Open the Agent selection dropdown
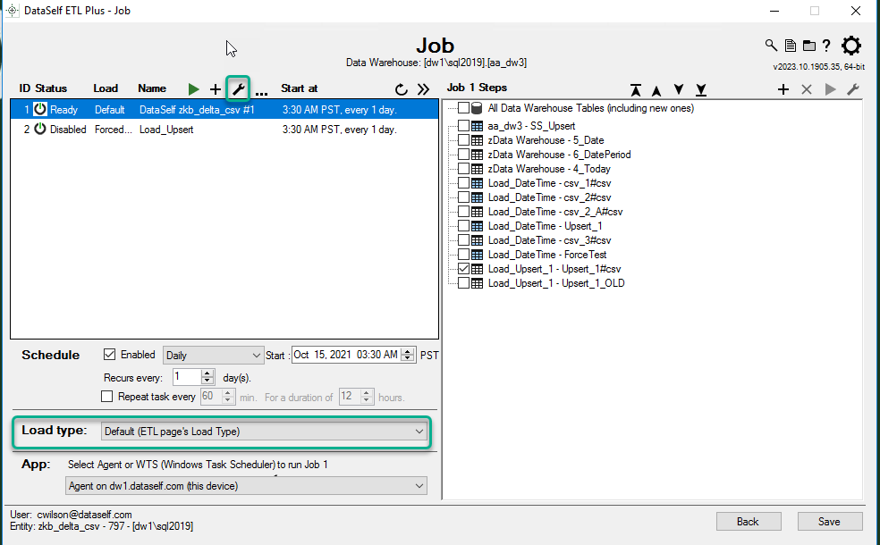The height and width of the screenshot is (545, 880). pyautogui.click(x=246, y=485)
